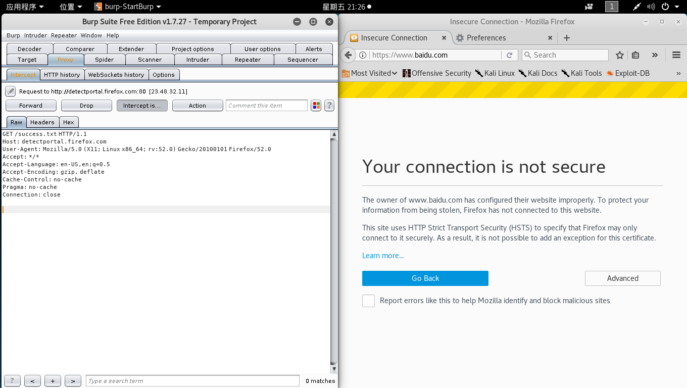The image size is (687, 388).
Task: Switch to the Scanner tab
Action: point(150,60)
